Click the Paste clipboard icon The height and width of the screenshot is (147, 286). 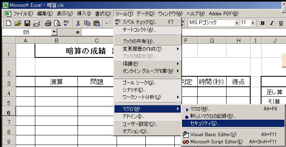click(97, 23)
